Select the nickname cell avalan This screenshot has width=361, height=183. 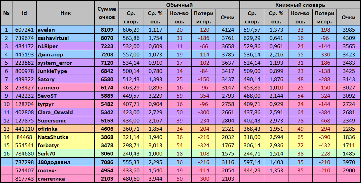coord(65,30)
